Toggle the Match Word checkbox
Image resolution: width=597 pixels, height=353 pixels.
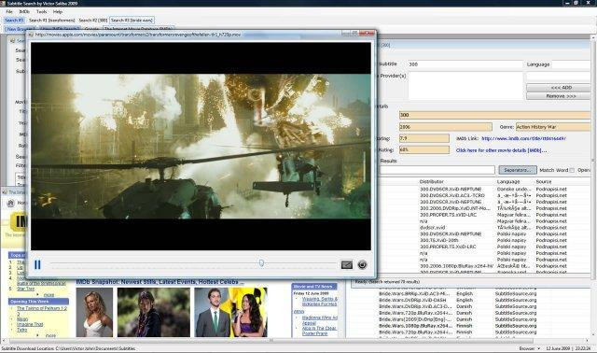pyautogui.click(x=572, y=170)
